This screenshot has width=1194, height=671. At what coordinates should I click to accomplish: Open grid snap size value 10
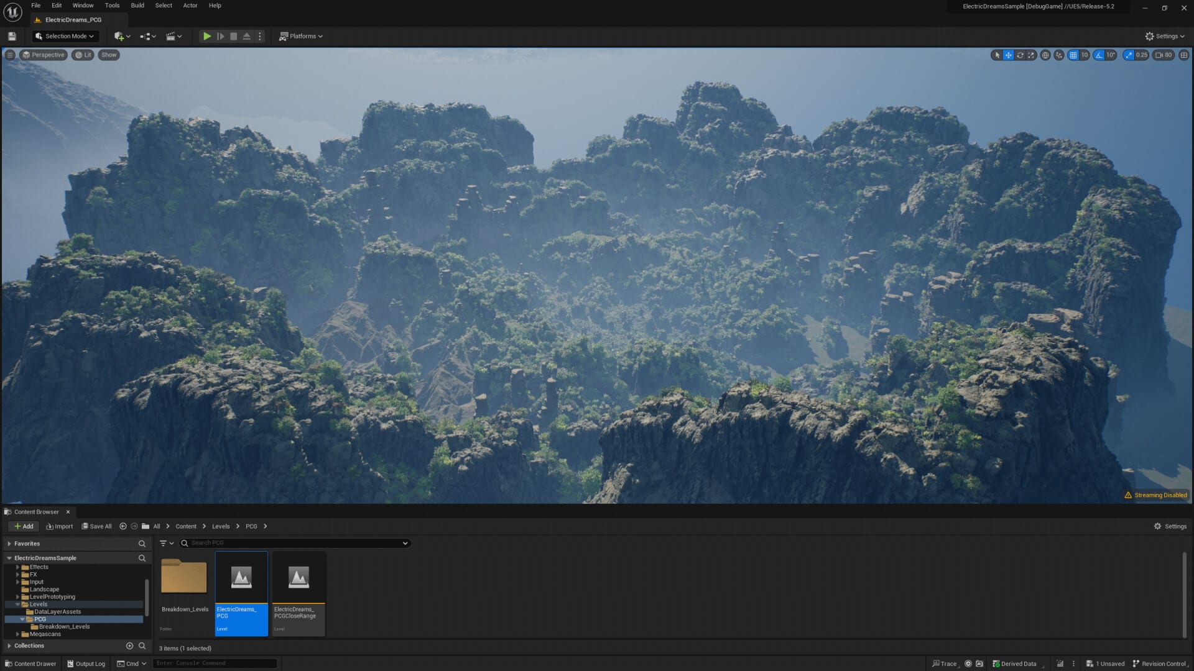tap(1084, 55)
